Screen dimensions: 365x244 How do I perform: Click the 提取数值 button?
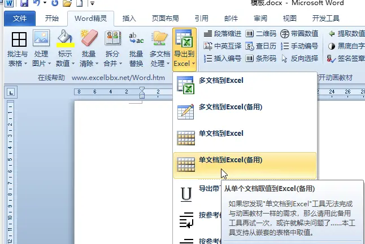[x=346, y=34]
